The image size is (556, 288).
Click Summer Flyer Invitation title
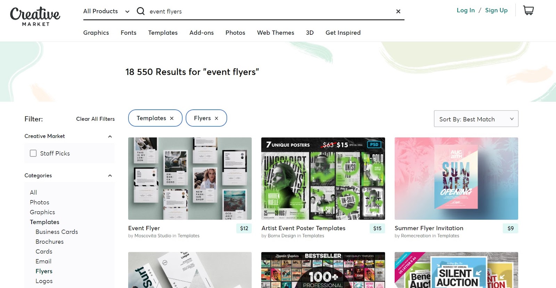click(429, 228)
